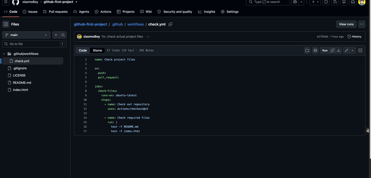Viewport: 371px width, 178px height.
Task: Open the Raw file view
Action: tap(325, 50)
